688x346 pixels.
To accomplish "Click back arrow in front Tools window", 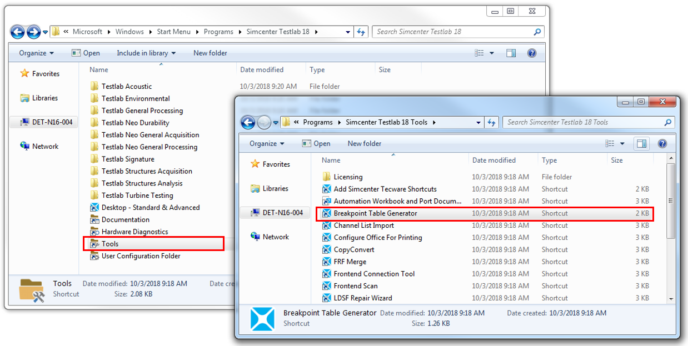I will [248, 122].
